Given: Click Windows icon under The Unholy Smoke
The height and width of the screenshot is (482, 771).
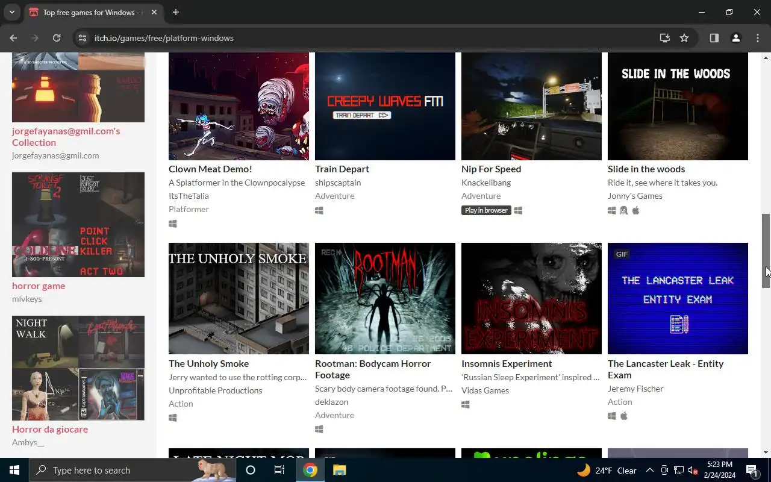Looking at the screenshot, I should coord(173,418).
